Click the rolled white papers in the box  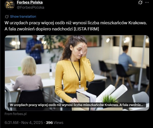click(112, 92)
